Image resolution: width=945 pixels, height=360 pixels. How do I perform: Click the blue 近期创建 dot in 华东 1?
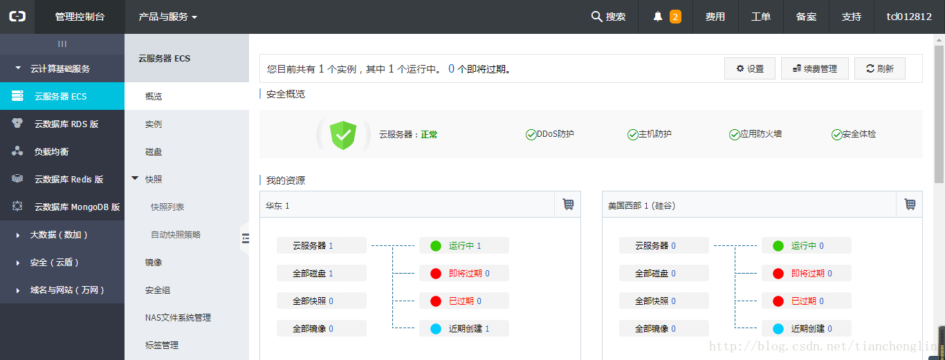pyautogui.click(x=435, y=329)
